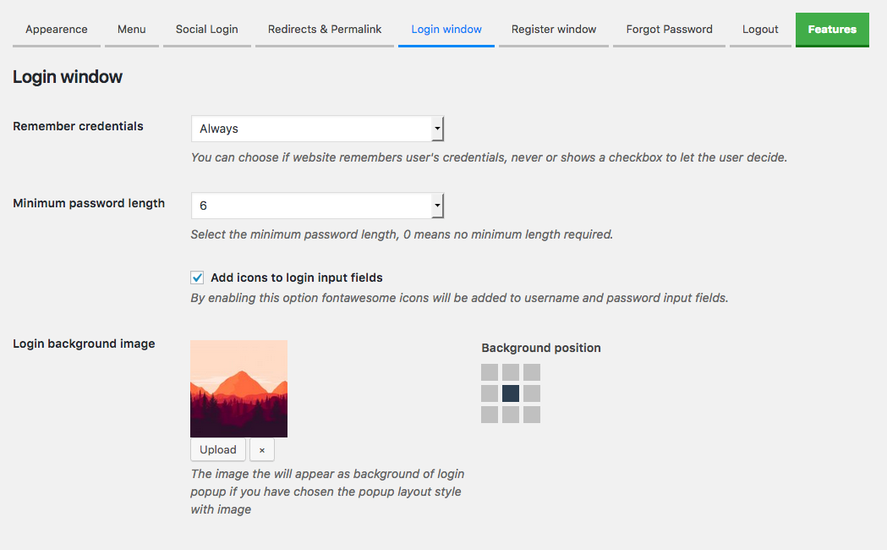
Task: Set background position to top-center cell
Action: tap(511, 372)
